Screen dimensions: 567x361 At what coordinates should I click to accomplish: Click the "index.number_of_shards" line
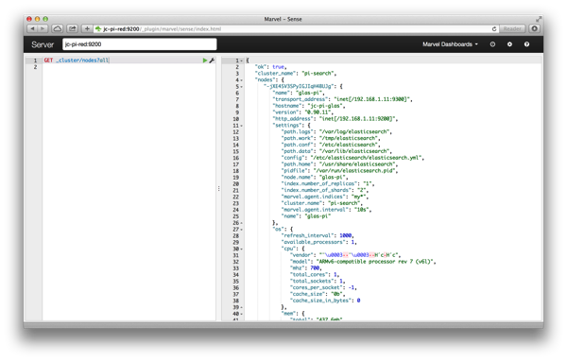tap(325, 190)
